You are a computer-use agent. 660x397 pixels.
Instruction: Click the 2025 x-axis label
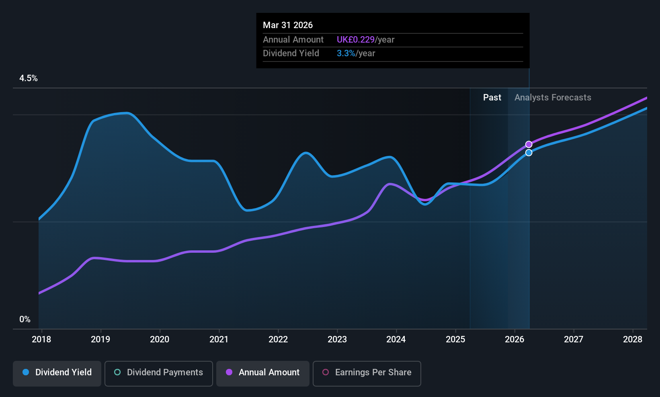455,340
